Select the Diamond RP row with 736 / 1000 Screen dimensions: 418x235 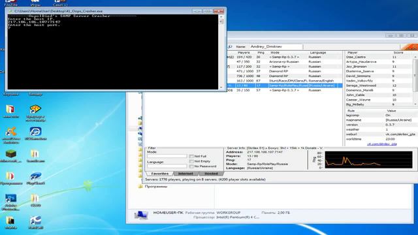[x=285, y=76]
